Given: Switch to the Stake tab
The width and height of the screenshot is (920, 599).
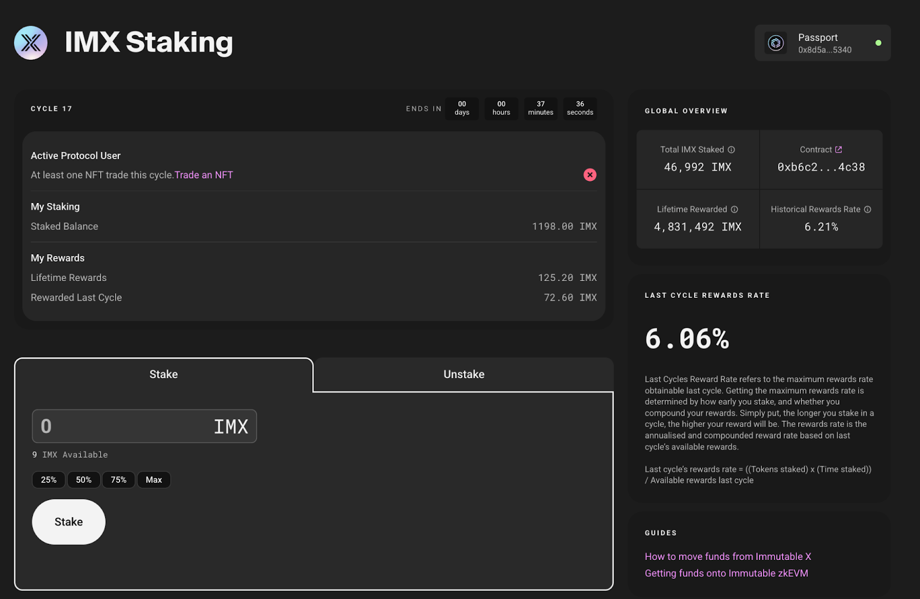Looking at the screenshot, I should pyautogui.click(x=164, y=375).
